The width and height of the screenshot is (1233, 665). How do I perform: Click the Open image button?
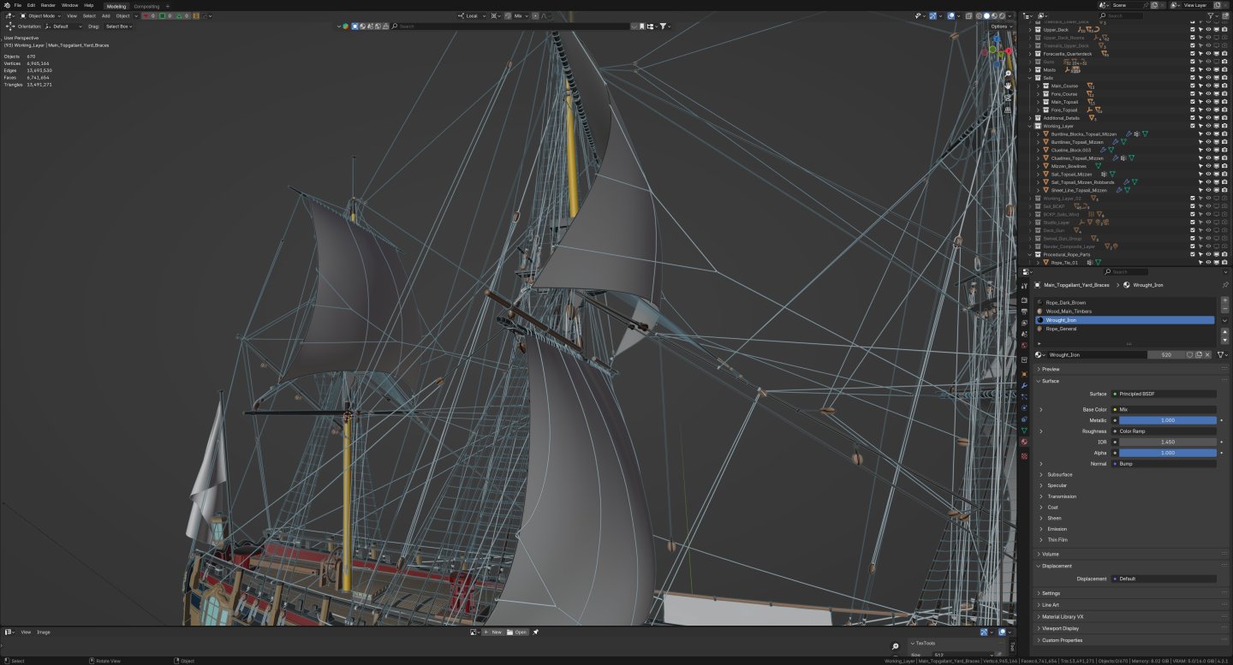517,632
